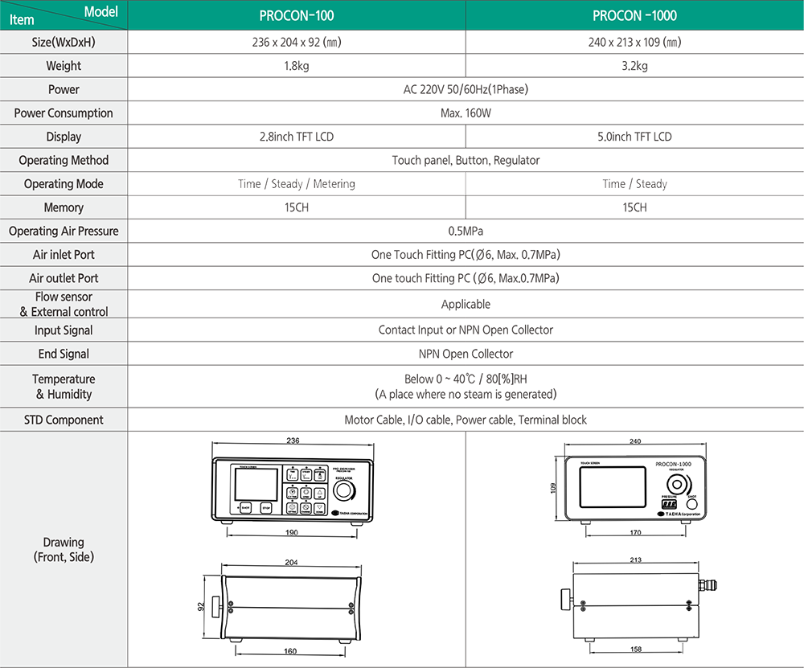Select the Memory row label
The height and width of the screenshot is (668, 804).
click(64, 207)
